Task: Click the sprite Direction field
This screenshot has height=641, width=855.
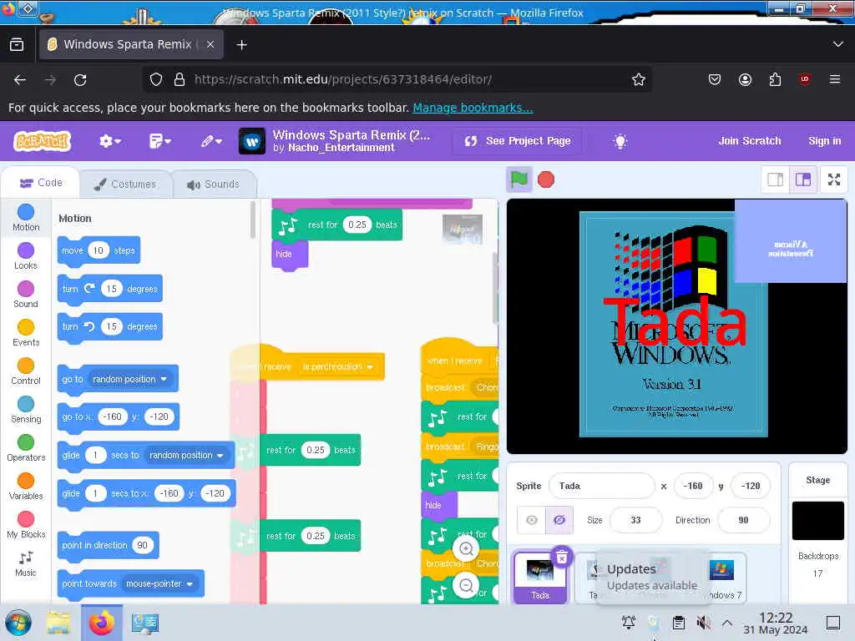Action: (x=743, y=520)
